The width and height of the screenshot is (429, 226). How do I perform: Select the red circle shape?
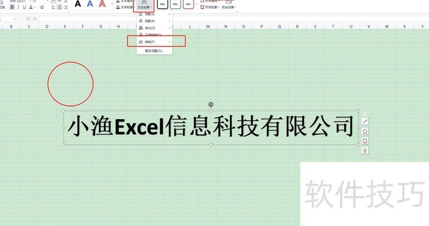[71, 84]
